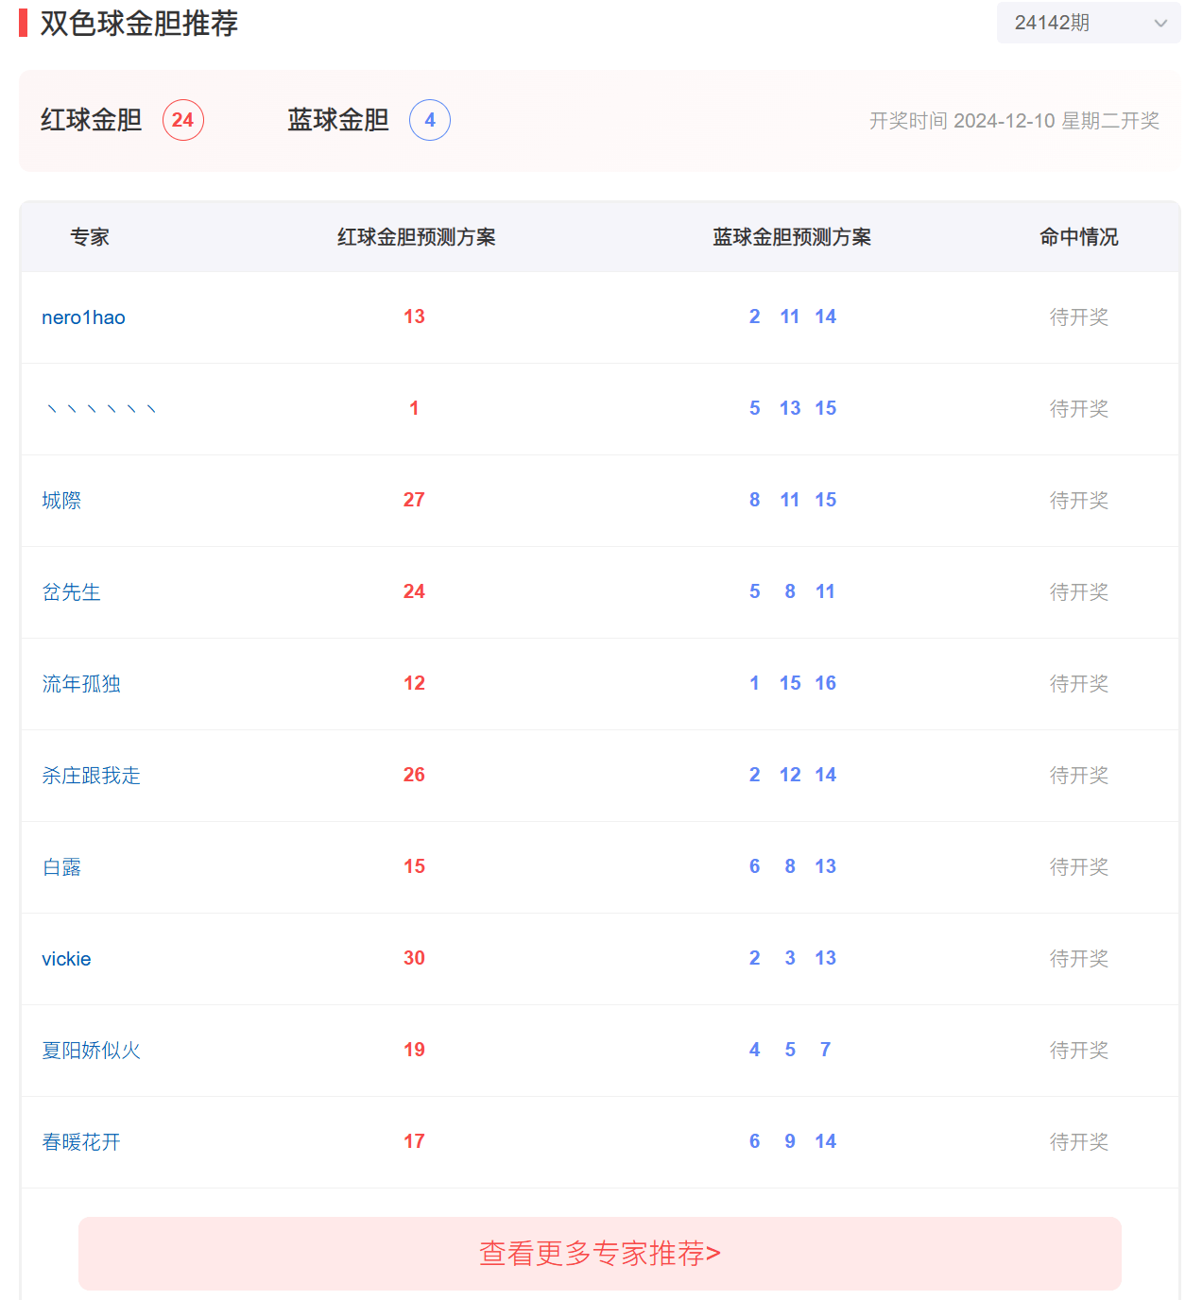This screenshot has height=1300, width=1185.
Task: Click the 开奖时间 2024-12-10 draw date text
Action: click(x=1014, y=121)
